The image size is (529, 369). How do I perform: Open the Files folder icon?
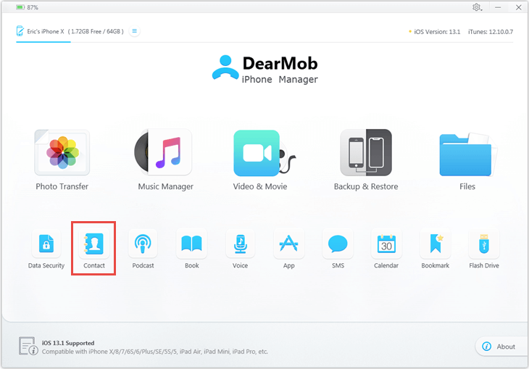point(467,154)
